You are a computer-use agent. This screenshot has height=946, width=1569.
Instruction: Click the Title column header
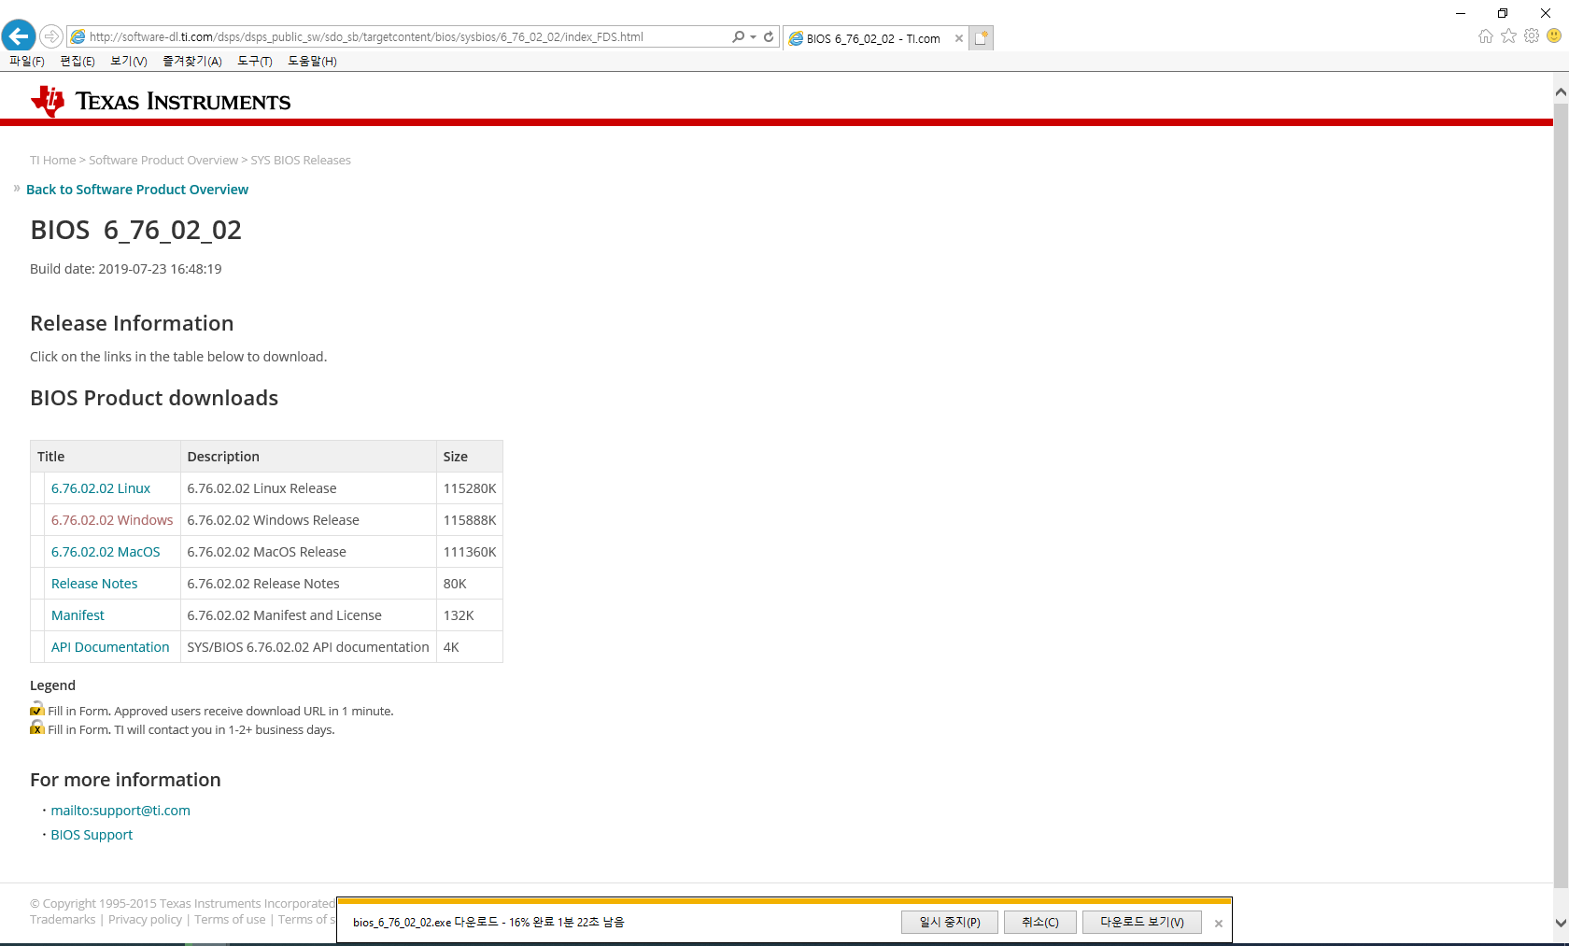[x=106, y=457]
